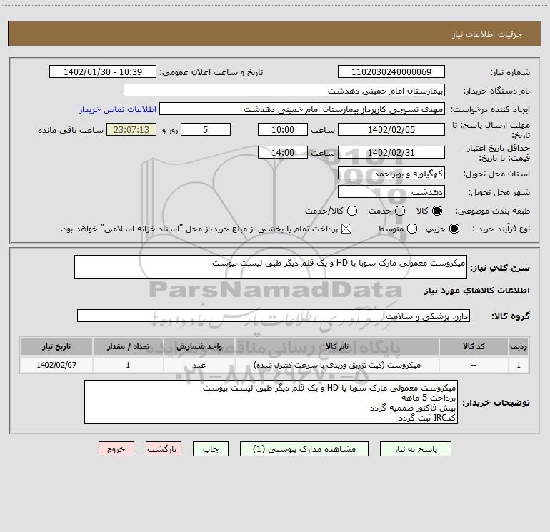The image size is (550, 532).
Task: Select the کالا radio button
Action: click(437, 211)
